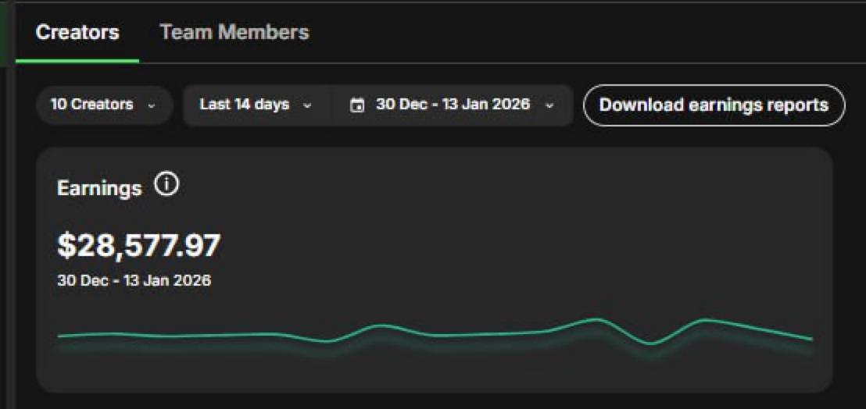The image size is (866, 409).
Task: Click the first small bump on earnings chart
Action: pos(381,325)
